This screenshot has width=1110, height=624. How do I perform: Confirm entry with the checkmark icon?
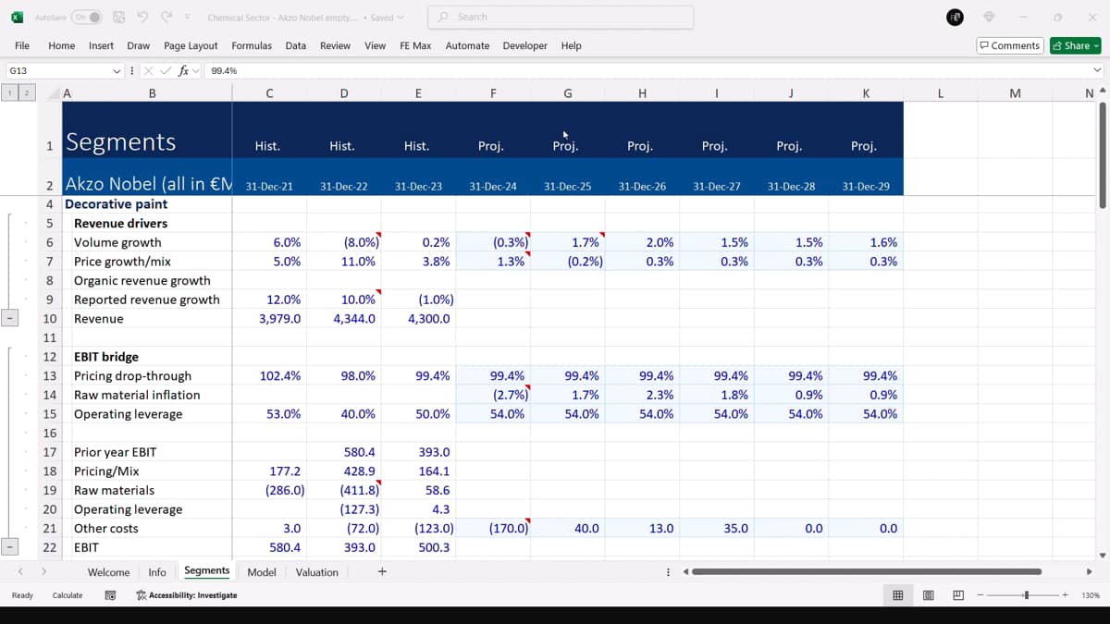pyautogui.click(x=166, y=70)
